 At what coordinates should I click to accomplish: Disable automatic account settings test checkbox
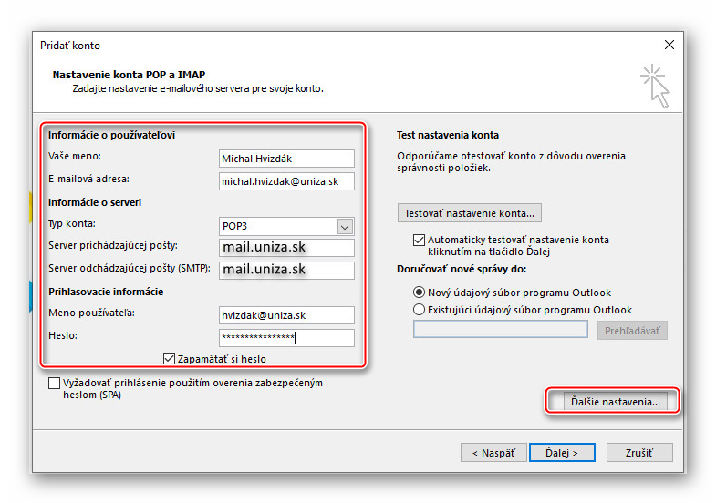click(420, 240)
